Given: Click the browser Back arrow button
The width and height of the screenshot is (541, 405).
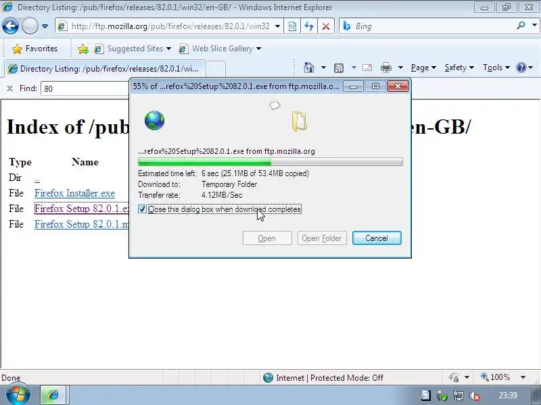Looking at the screenshot, I should click(x=10, y=26).
